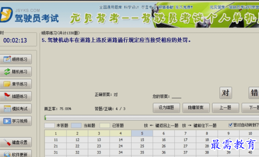Jump to question 33 in grid

99,152
